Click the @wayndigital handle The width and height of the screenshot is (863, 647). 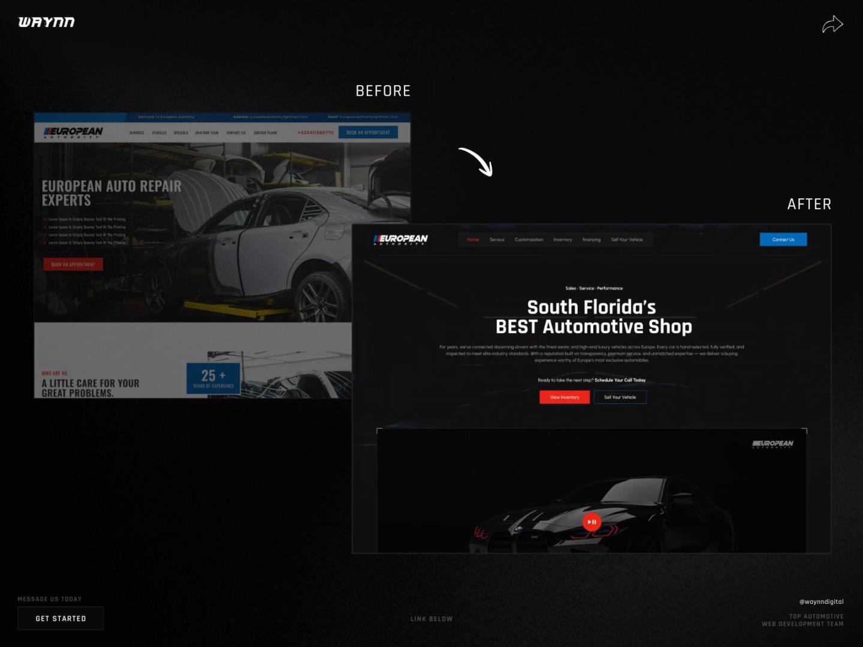821,601
